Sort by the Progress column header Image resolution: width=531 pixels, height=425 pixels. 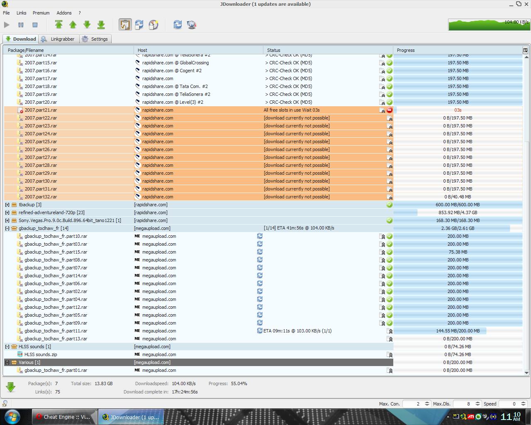tap(458, 50)
